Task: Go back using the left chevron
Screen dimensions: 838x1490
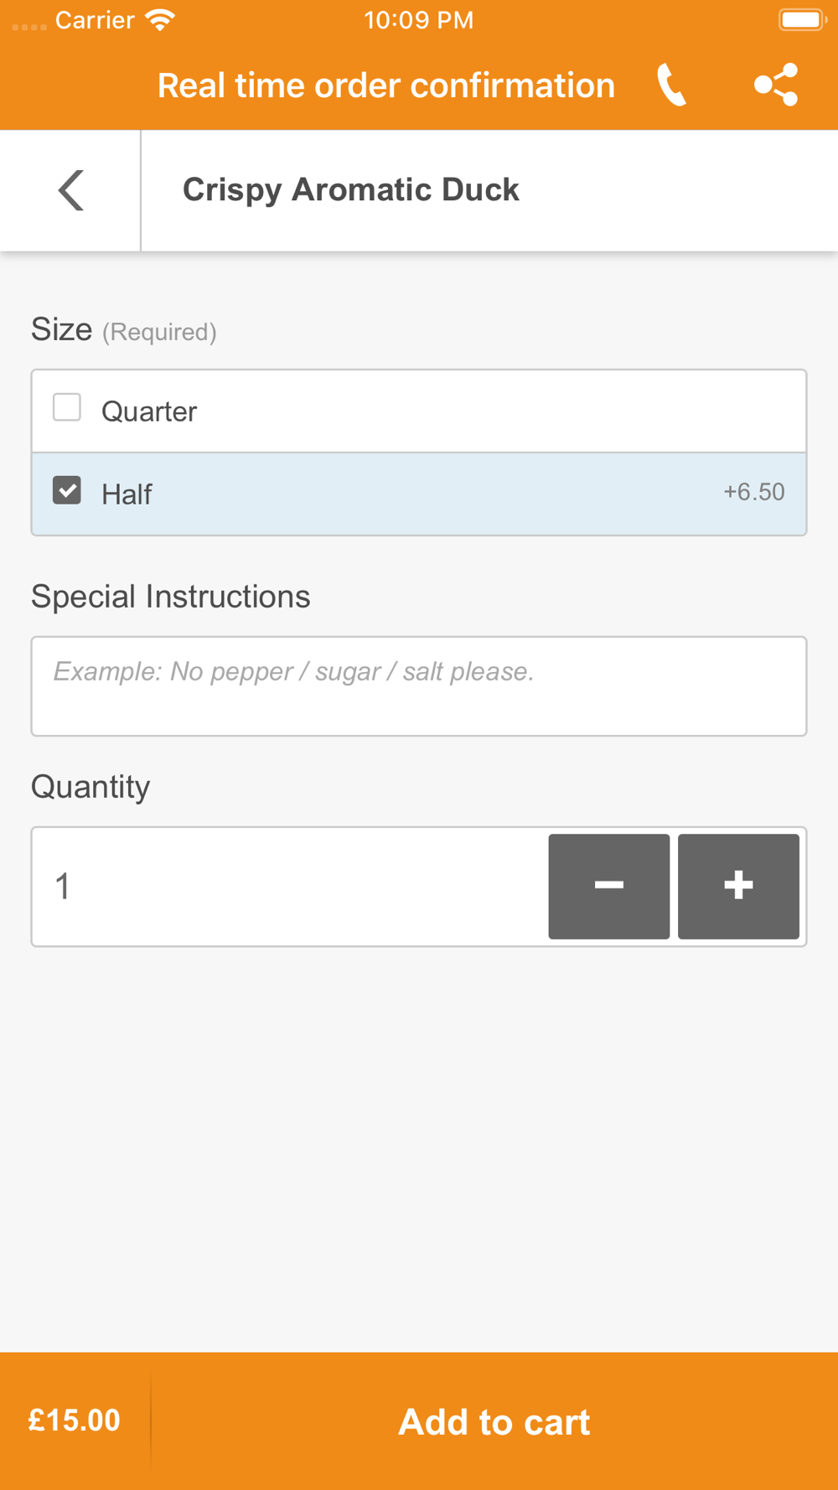Action: [71, 190]
